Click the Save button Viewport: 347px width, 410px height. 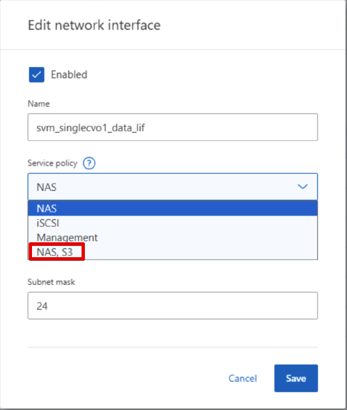pyautogui.click(x=296, y=379)
